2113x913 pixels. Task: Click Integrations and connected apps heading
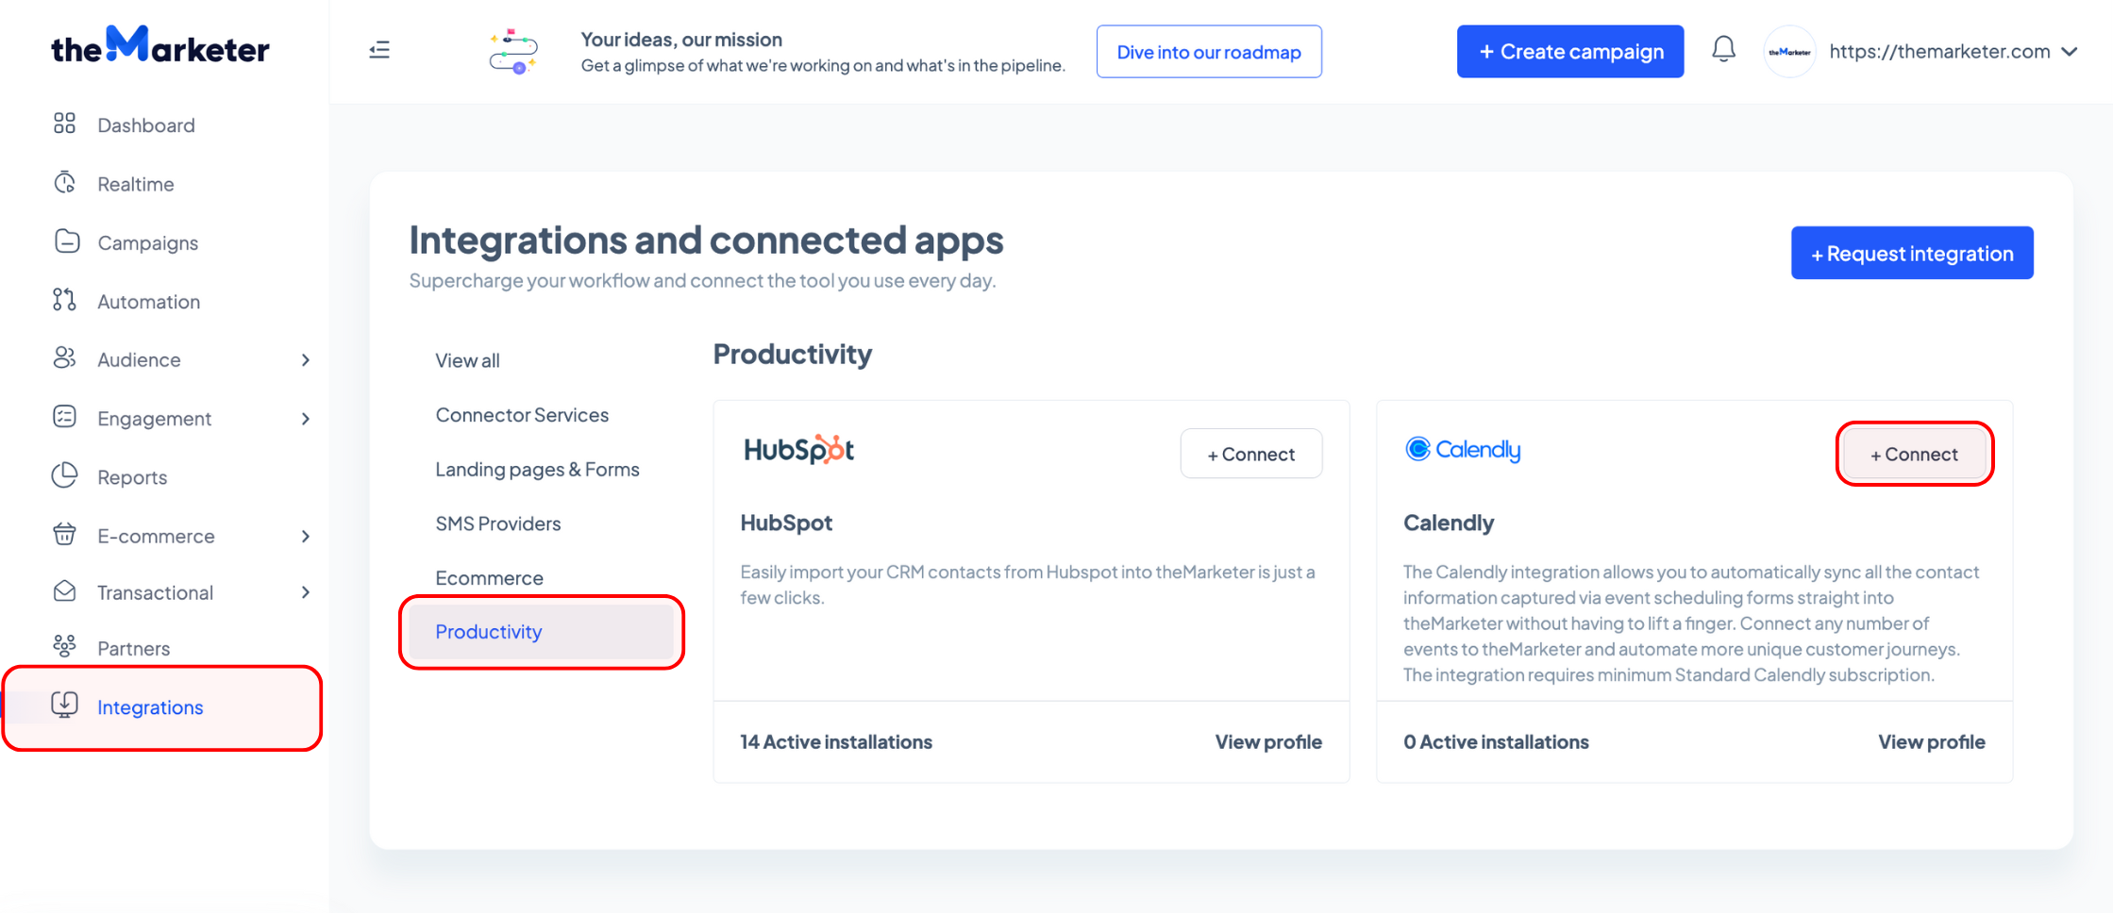[x=706, y=240]
